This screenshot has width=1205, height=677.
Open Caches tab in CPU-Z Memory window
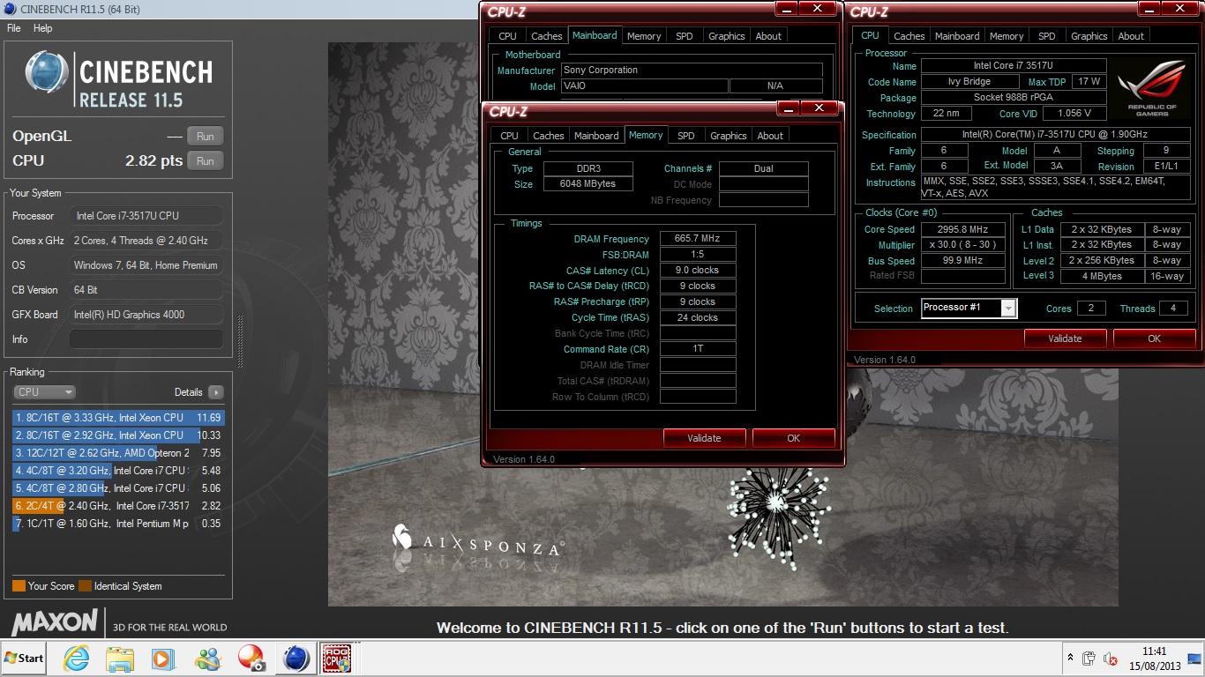[549, 136]
